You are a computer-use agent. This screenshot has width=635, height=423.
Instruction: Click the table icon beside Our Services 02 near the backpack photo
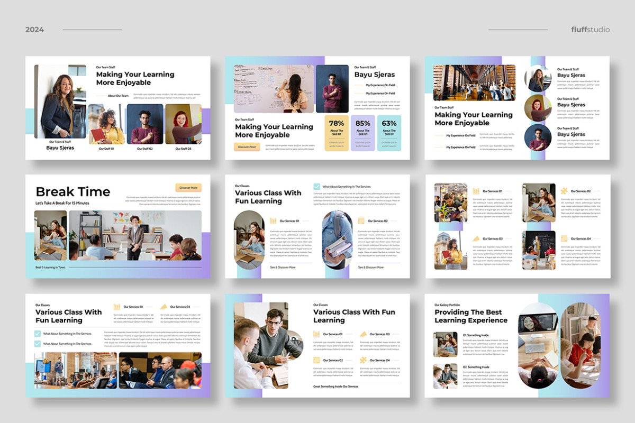[x=361, y=221]
